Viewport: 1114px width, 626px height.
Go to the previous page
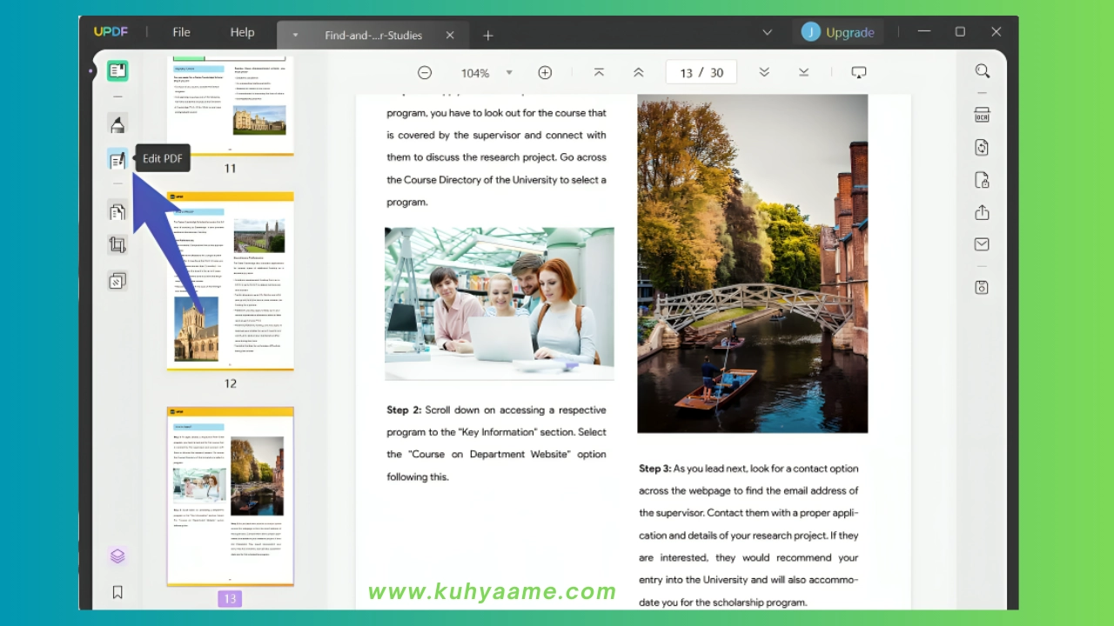pos(639,73)
